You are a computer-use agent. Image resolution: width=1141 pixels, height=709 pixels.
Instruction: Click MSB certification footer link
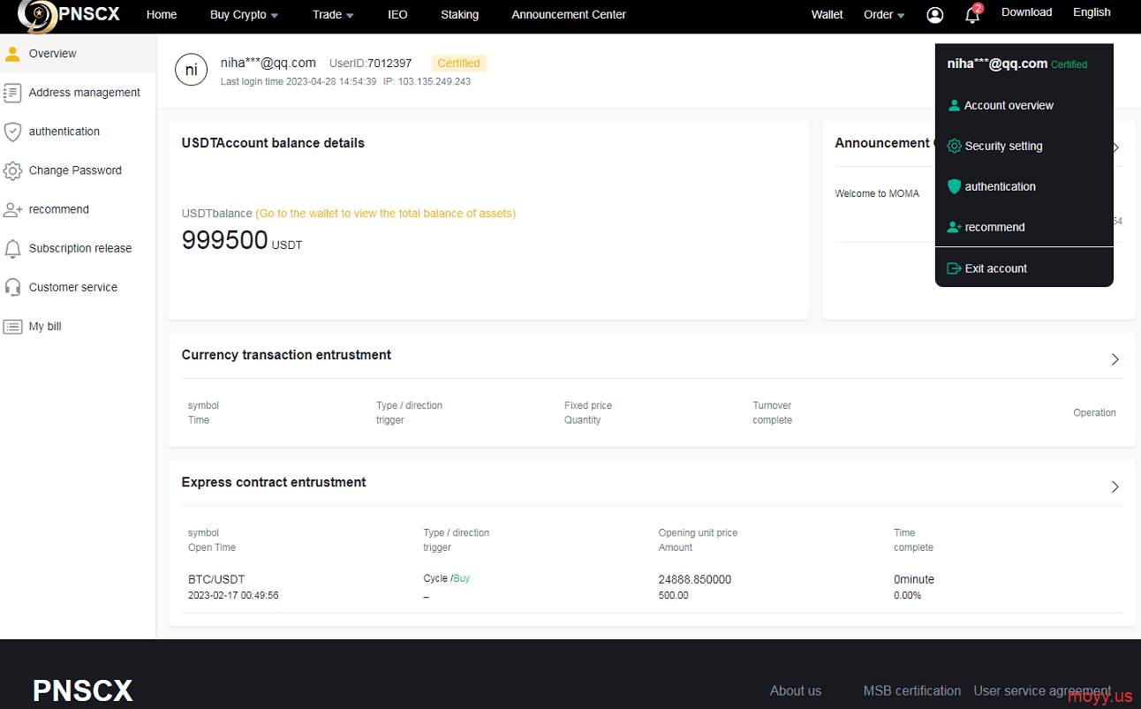coord(911,691)
